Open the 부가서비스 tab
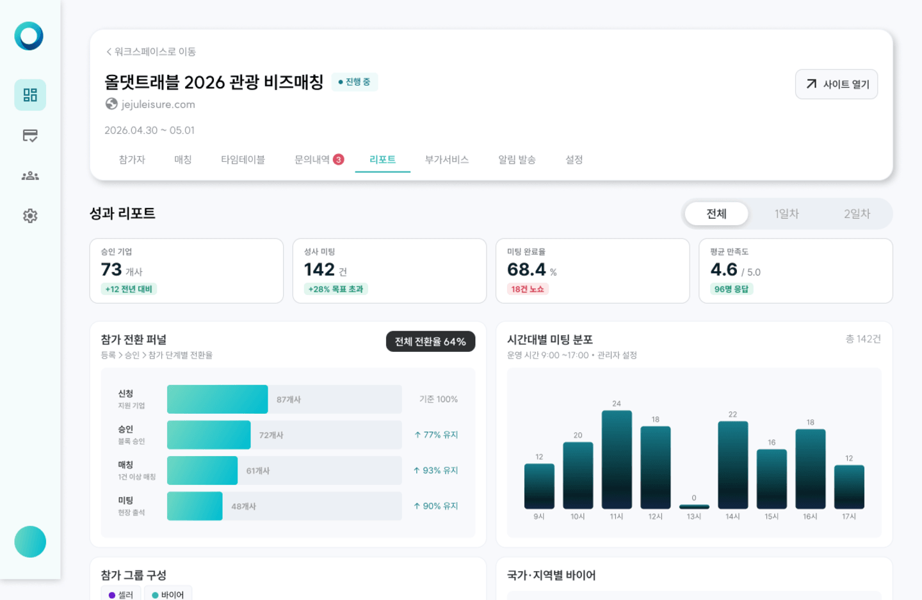Screen dimensions: 922x600 [x=447, y=159]
